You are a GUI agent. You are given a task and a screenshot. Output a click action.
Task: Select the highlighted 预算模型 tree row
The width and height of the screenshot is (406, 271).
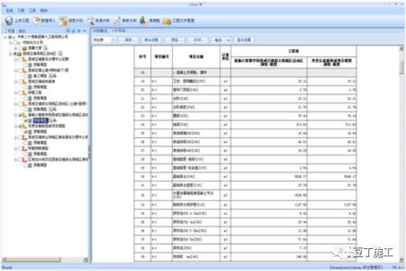[40, 121]
